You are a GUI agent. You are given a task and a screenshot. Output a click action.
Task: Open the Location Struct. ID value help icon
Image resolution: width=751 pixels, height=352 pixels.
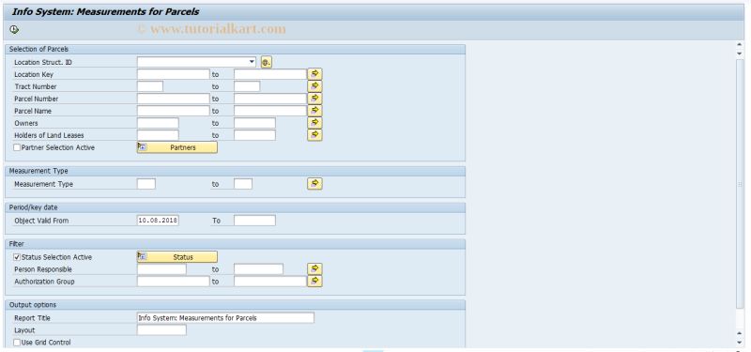267,62
